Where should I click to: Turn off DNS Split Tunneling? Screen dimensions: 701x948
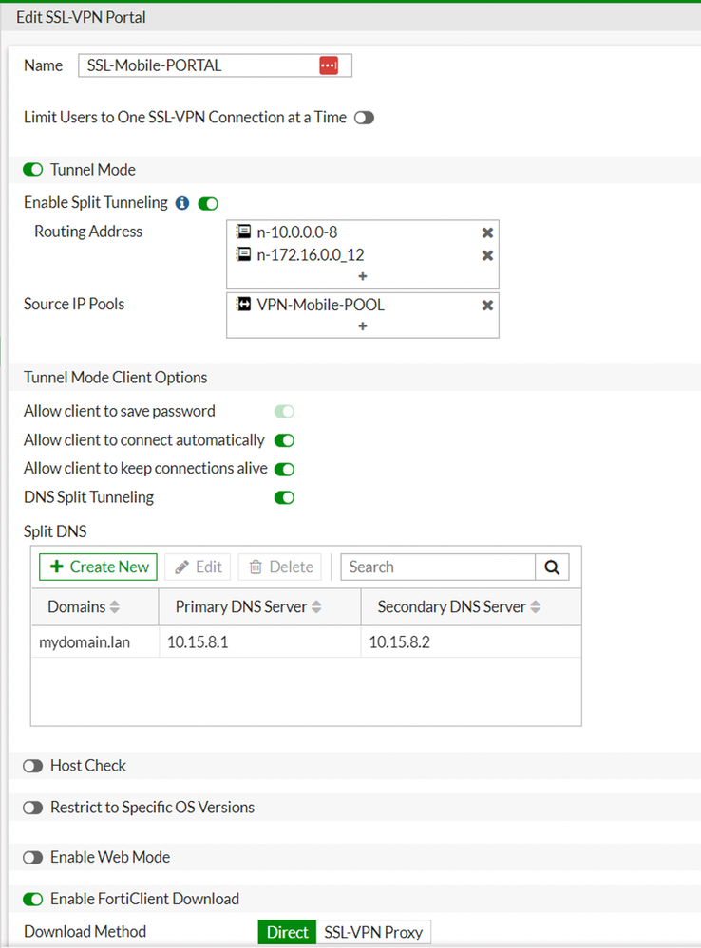coord(284,497)
